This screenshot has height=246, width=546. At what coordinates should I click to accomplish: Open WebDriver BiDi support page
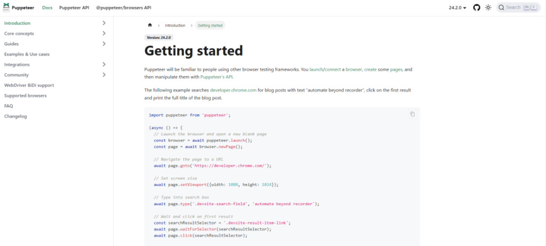click(x=29, y=85)
